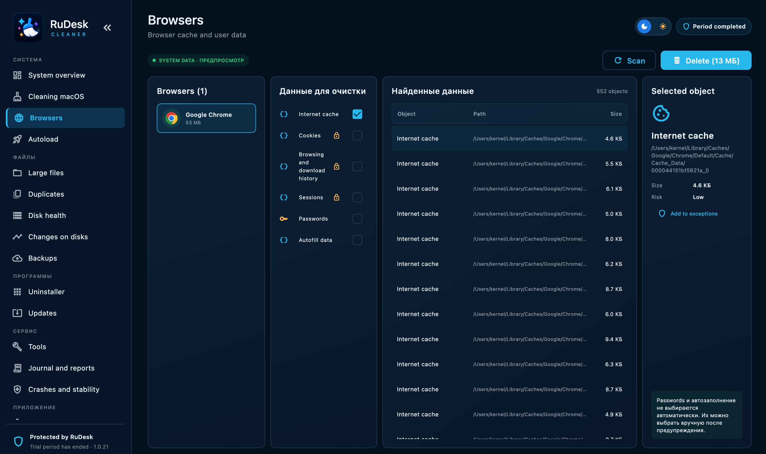This screenshot has width=766, height=454.
Task: Select the Browsers sidebar item
Action: click(x=65, y=118)
